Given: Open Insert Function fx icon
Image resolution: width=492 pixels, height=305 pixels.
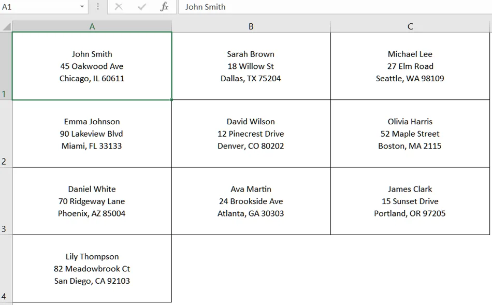Looking at the screenshot, I should pyautogui.click(x=164, y=7).
